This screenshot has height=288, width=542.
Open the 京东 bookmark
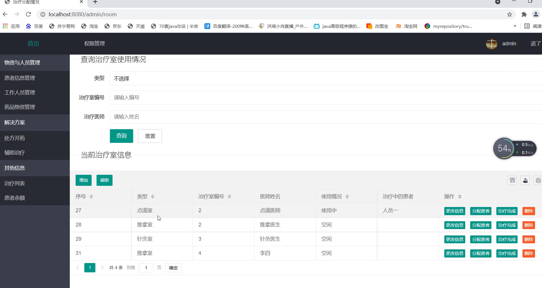[x=113, y=26]
